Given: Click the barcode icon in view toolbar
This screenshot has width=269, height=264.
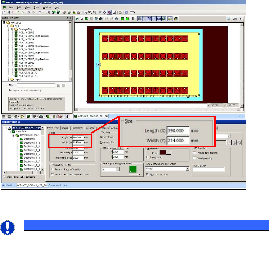Looking at the screenshot, I should [x=133, y=19].
